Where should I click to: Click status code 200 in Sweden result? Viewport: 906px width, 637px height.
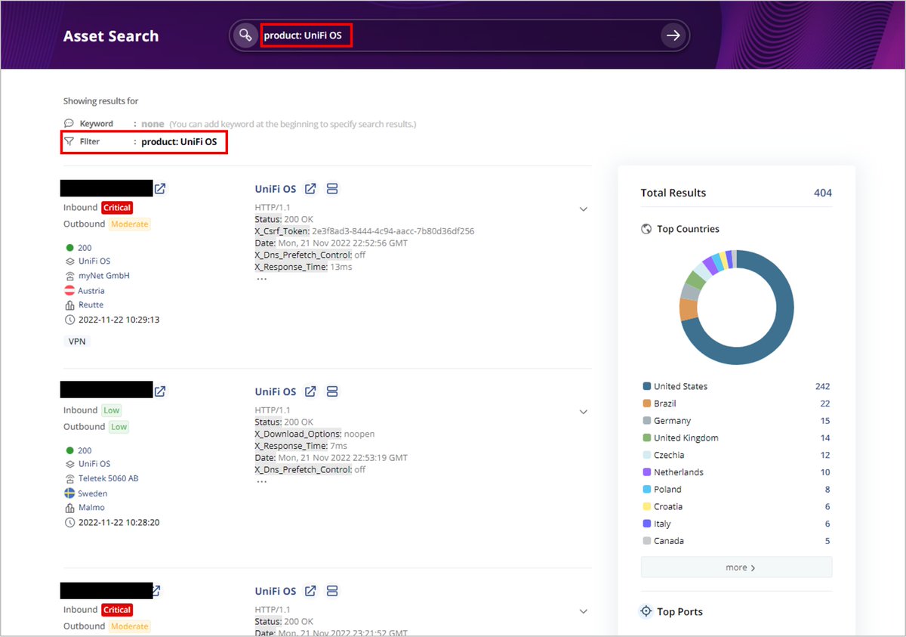tap(85, 450)
